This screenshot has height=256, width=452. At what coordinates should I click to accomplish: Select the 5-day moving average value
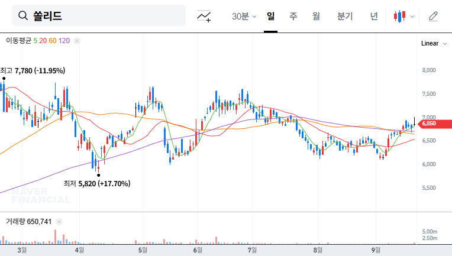pyautogui.click(x=35, y=41)
